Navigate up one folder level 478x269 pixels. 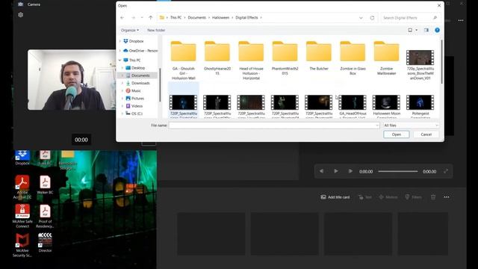pos(151,18)
